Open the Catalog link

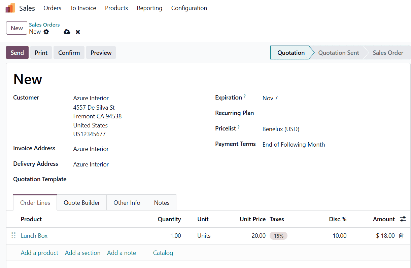click(x=163, y=253)
